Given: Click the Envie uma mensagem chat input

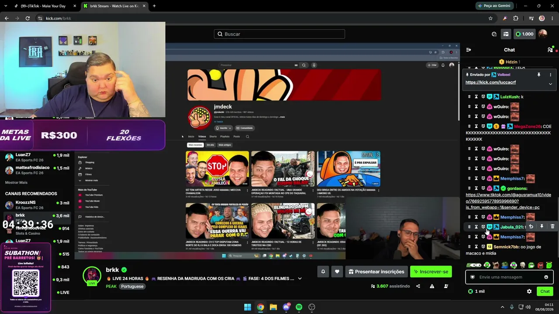Looking at the screenshot, I should [x=509, y=277].
